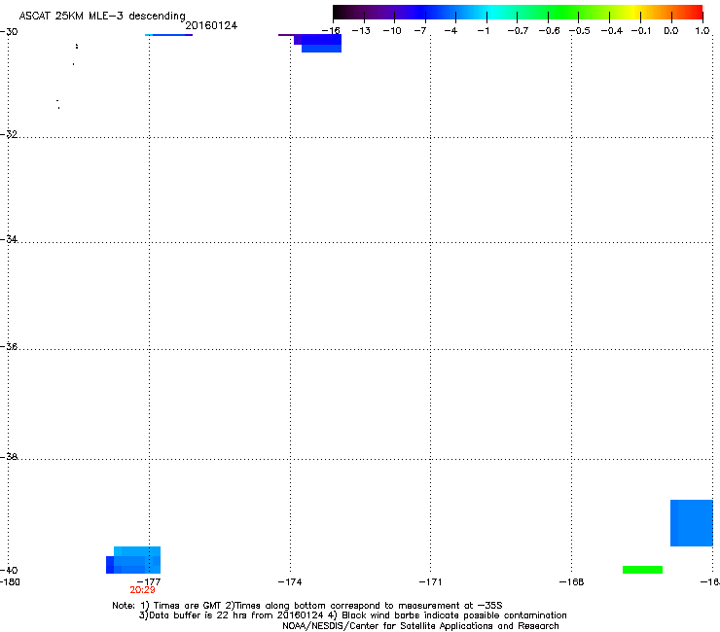Select the -10 color bar label
The image size is (720, 632).
pyautogui.click(x=392, y=30)
